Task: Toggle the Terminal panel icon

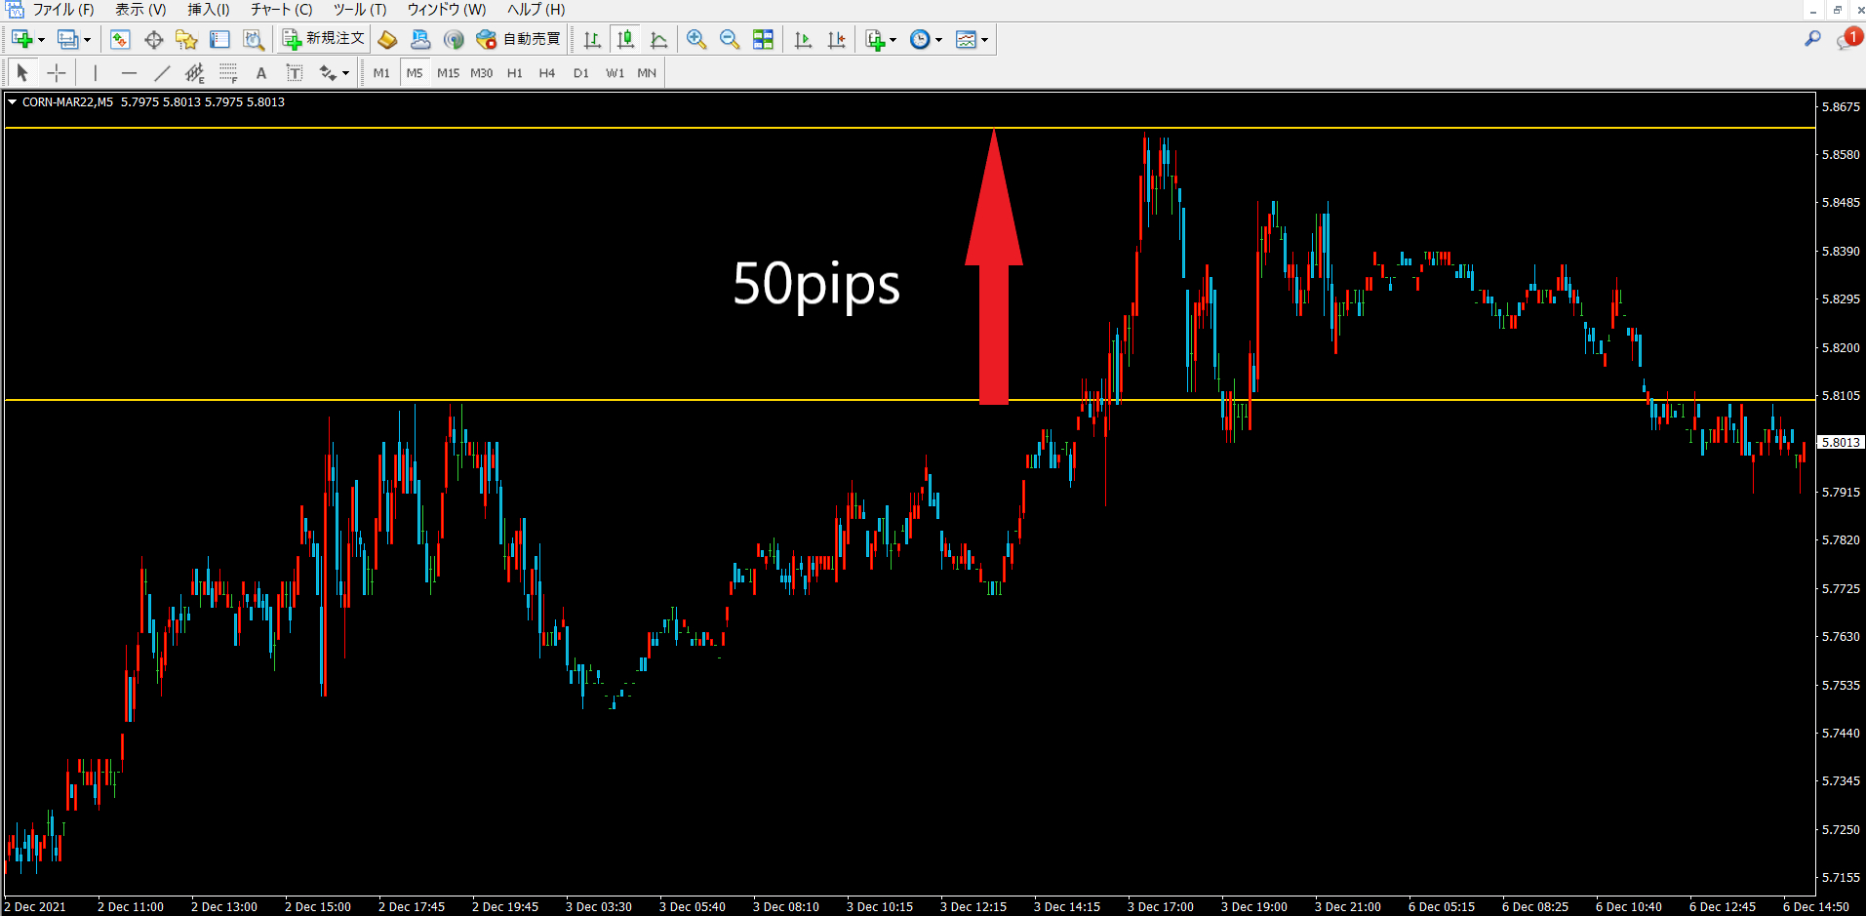Action: [x=219, y=39]
